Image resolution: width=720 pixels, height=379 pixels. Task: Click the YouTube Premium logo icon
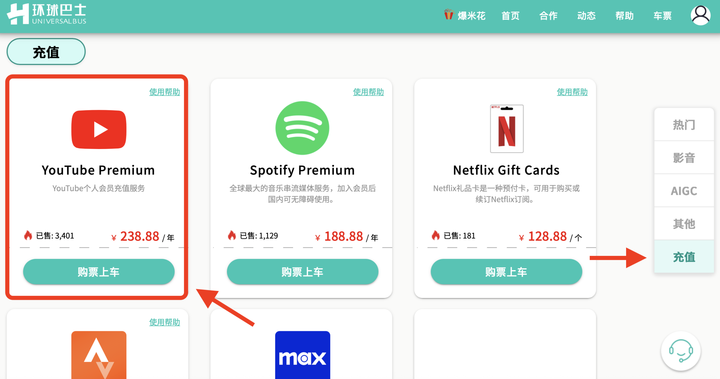click(x=99, y=129)
